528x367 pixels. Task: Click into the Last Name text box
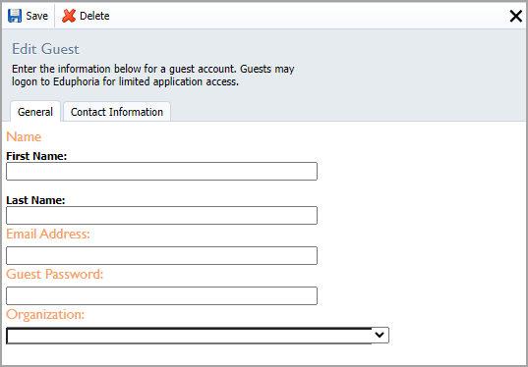(161, 215)
